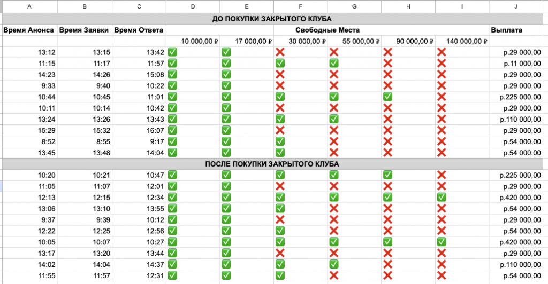The image size is (548, 284).
Task: Click the payout 'р.110 000,00' in the 14:02 row
Action: point(516,264)
